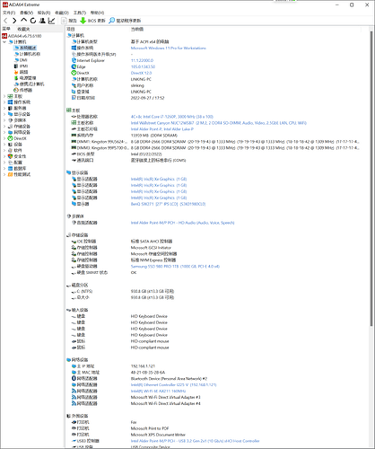
Task: Expand the 操作系统 tree node
Action: click(x=4, y=102)
